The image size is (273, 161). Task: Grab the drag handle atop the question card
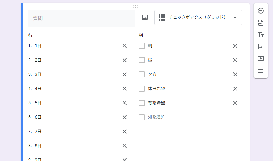click(x=135, y=6)
